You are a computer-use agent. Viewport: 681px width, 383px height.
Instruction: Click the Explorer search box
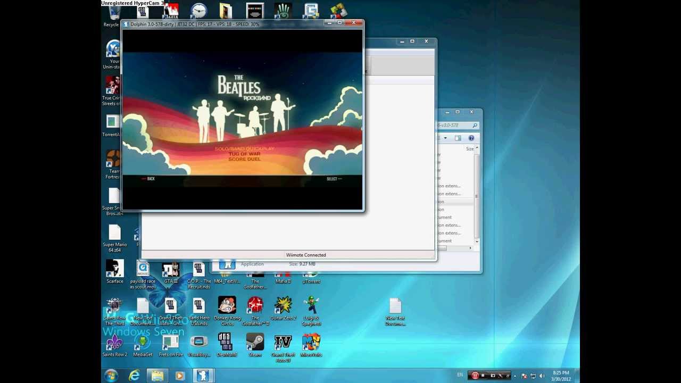458,125
